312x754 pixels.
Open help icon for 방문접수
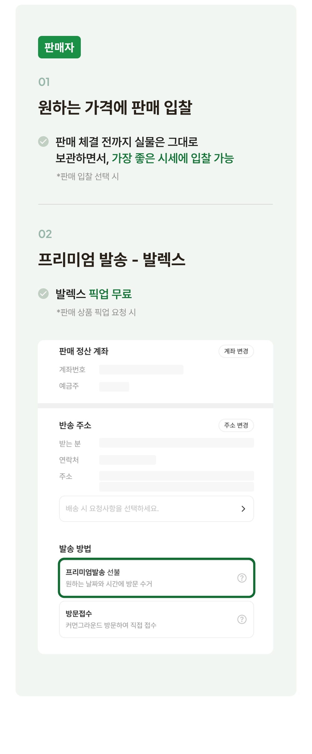[242, 619]
